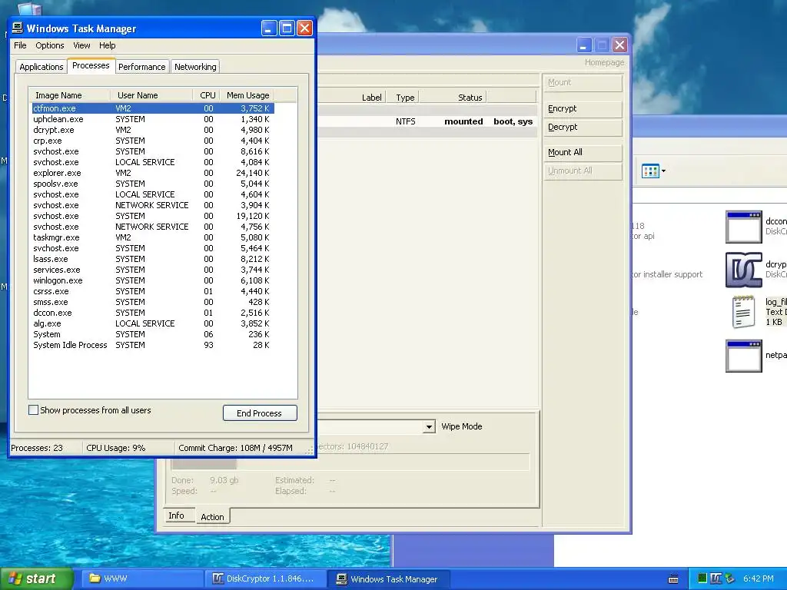Open the View menu in Task Manager
The image size is (787, 590).
pos(81,45)
